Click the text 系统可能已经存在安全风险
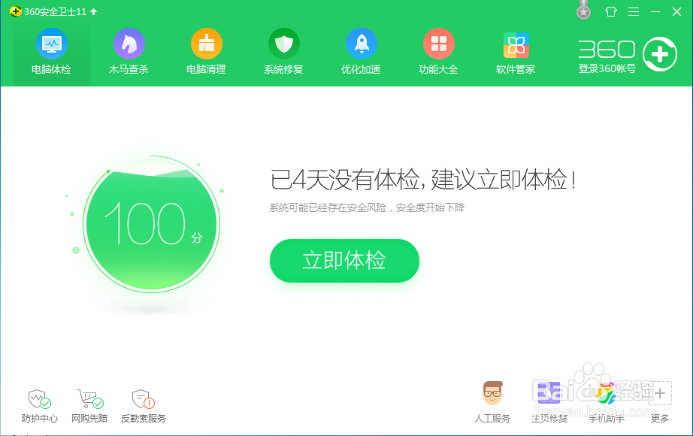 [328, 207]
